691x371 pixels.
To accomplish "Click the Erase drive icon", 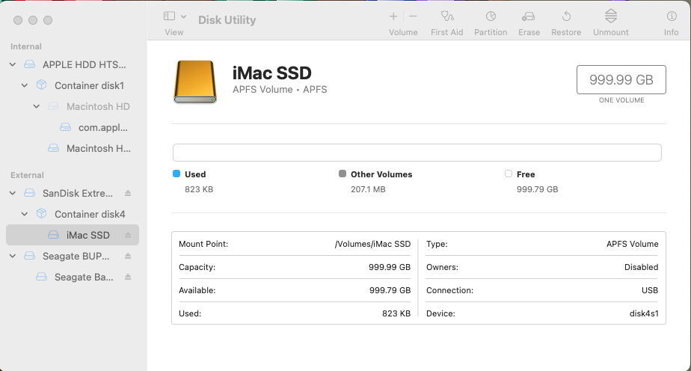I will pyautogui.click(x=529, y=16).
